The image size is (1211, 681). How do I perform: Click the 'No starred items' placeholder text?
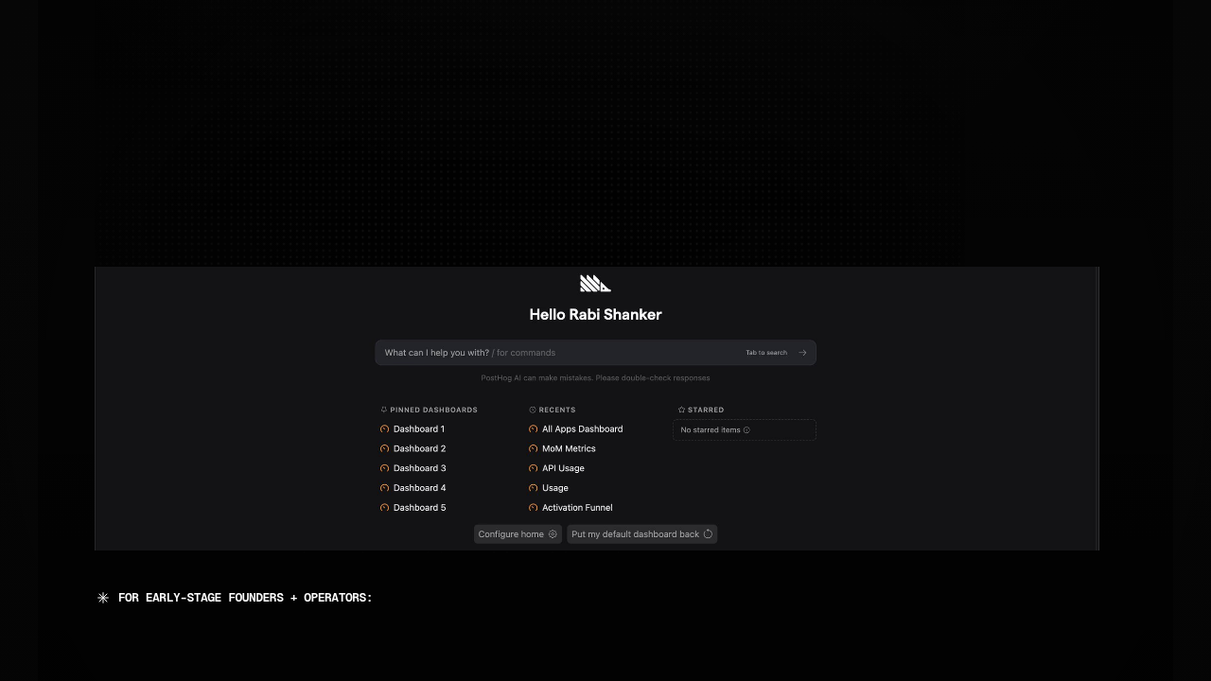(711, 430)
